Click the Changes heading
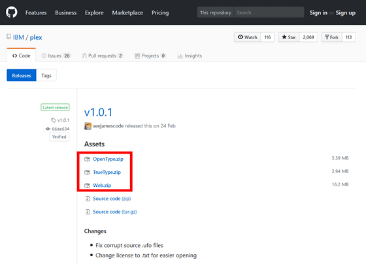The height and width of the screenshot is (264, 366). tap(95, 231)
